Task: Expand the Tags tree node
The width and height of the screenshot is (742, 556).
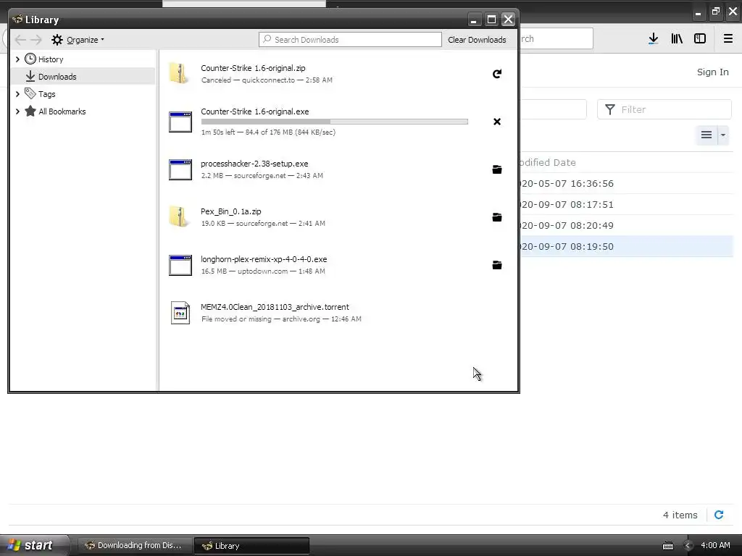Action: [x=17, y=94]
